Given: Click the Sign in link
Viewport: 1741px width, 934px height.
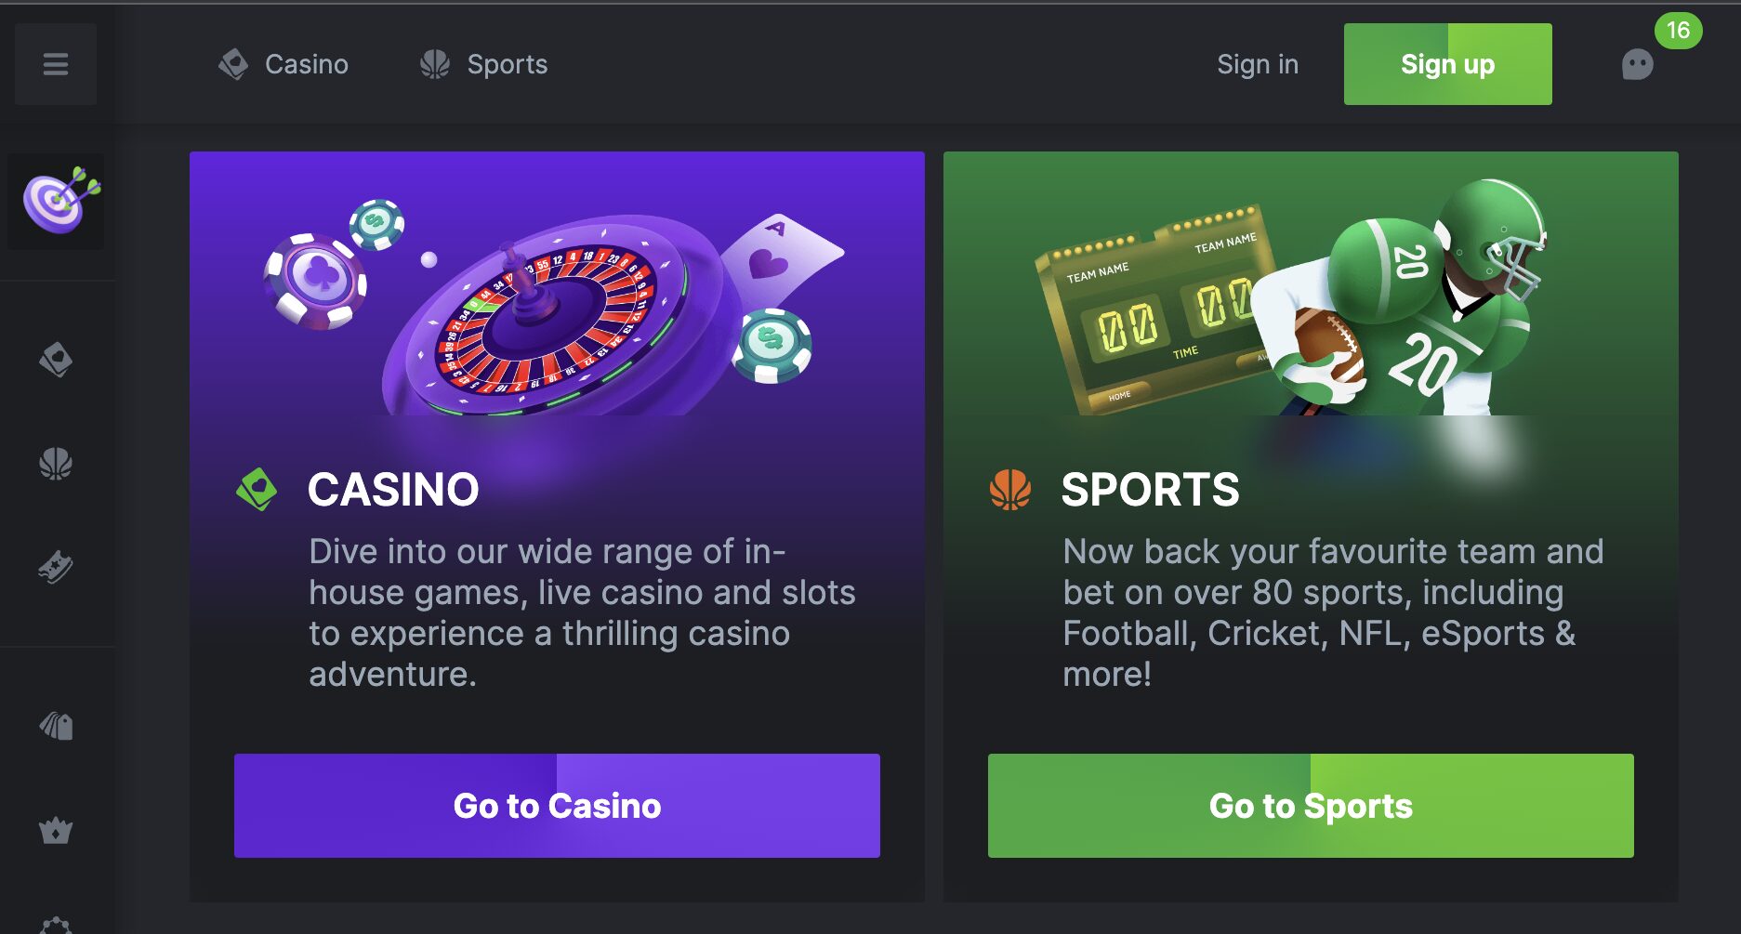Looking at the screenshot, I should click(x=1258, y=64).
